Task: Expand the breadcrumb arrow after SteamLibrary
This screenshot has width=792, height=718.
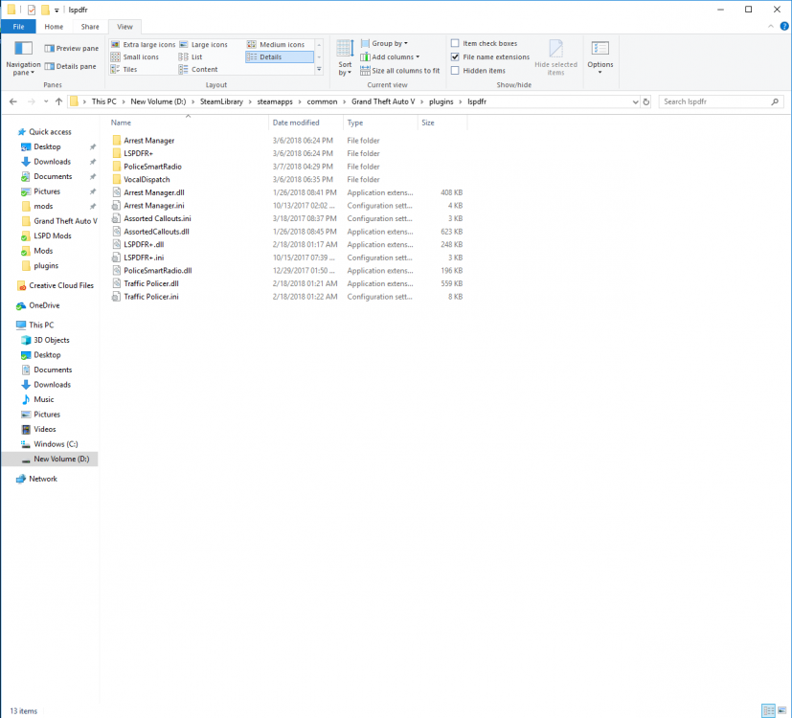Action: coord(250,101)
